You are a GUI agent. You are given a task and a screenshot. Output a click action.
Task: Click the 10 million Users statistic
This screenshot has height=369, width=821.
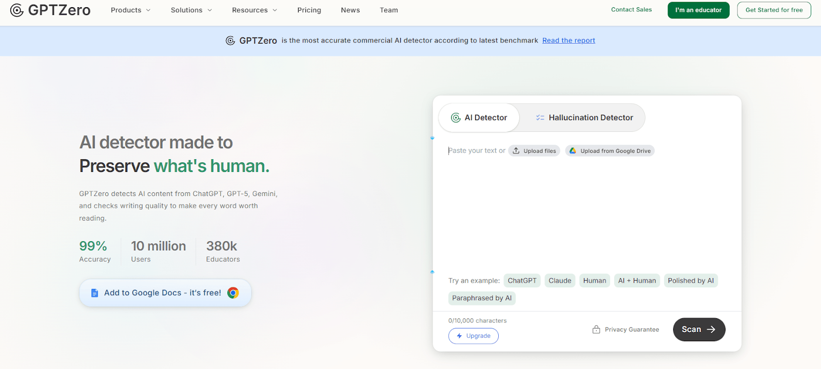(x=158, y=251)
